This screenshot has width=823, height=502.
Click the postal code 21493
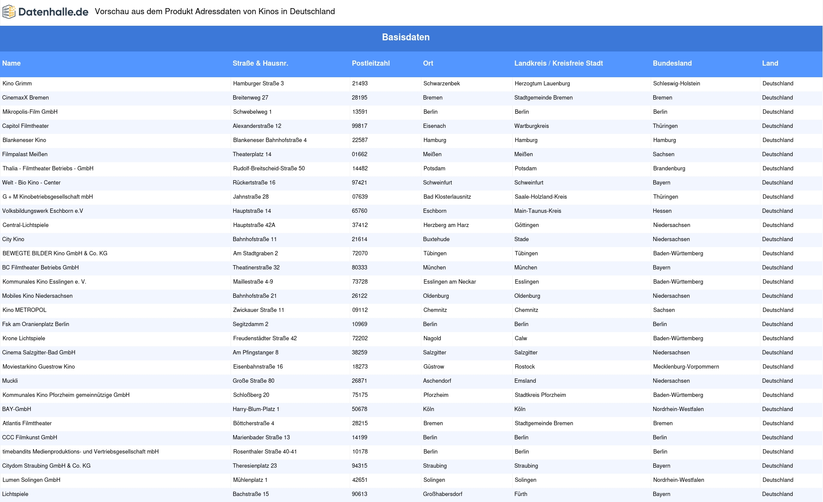[x=360, y=84]
